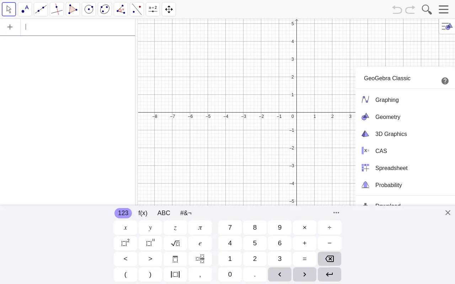The width and height of the screenshot is (455, 284).
Task: Tap the plus key
Action: [305, 243]
